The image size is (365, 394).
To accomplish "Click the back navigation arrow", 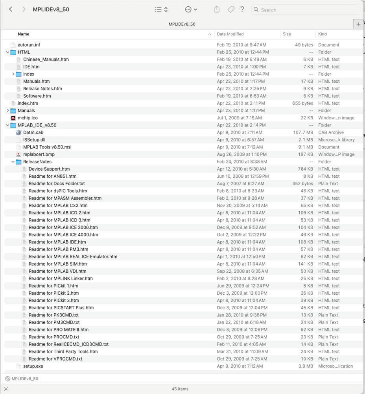I will (x=11, y=9).
